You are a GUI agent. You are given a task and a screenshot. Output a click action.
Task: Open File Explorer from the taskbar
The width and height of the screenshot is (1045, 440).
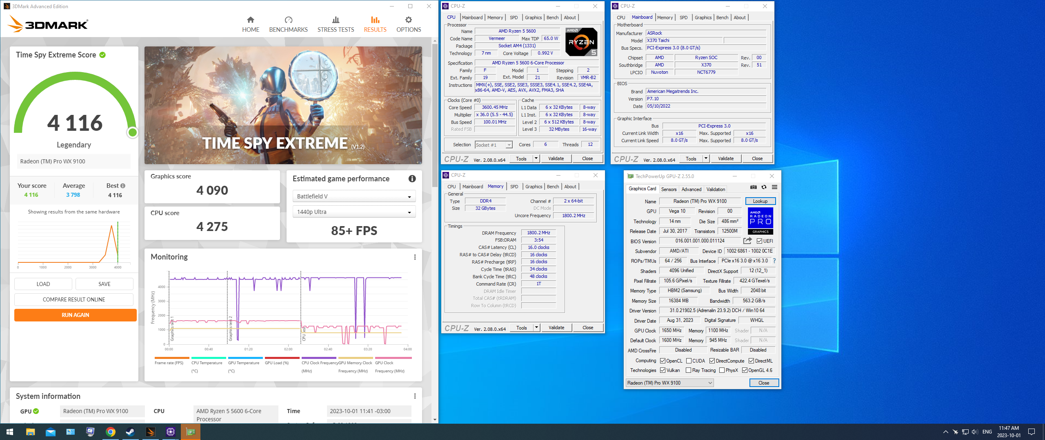(31, 432)
